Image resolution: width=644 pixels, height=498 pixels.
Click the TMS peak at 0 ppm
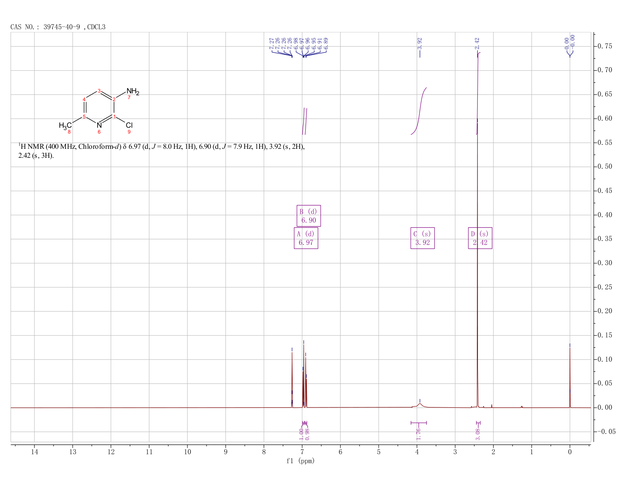click(x=570, y=377)
